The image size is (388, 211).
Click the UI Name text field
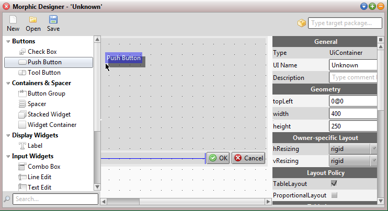pos(353,65)
